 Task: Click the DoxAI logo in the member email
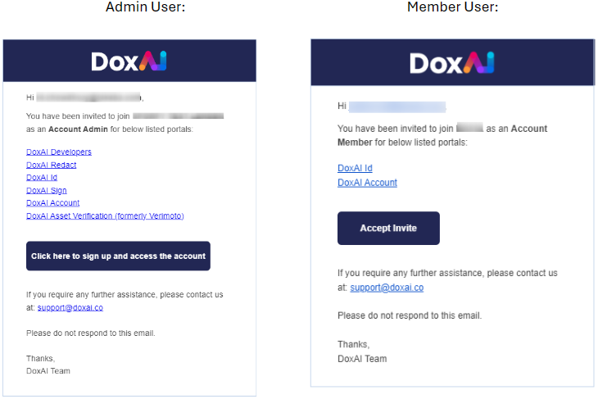point(452,63)
